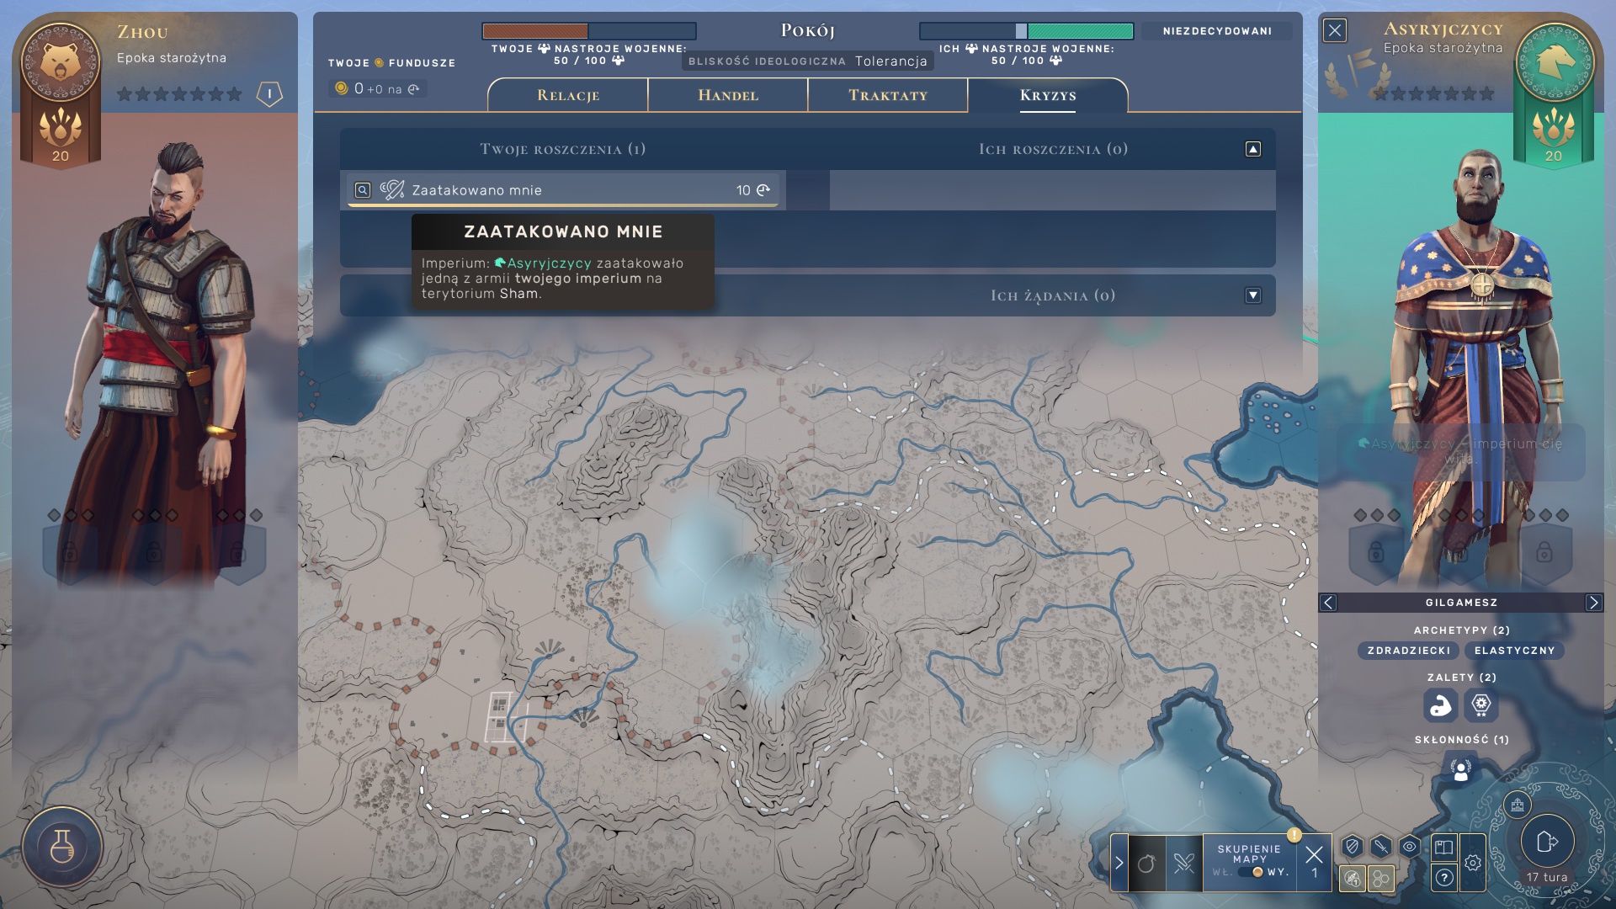Viewport: 1616px width, 909px height.
Task: Click their war support bar
Action: coord(1026,31)
